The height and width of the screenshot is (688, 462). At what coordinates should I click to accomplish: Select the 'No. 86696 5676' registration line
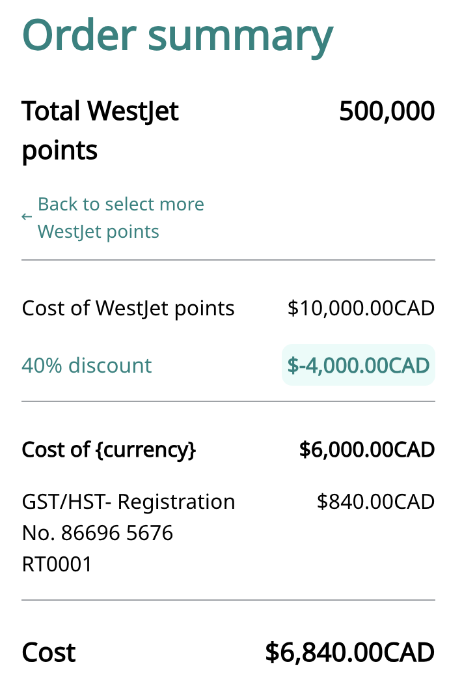tap(98, 534)
